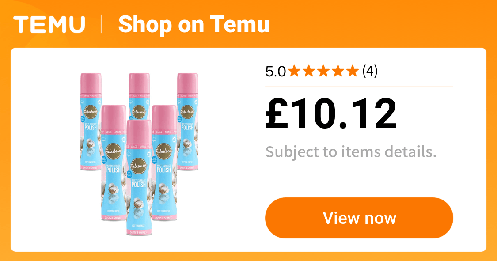Click the £10.12 price
Screen dimensions: 497x261
(x=331, y=114)
